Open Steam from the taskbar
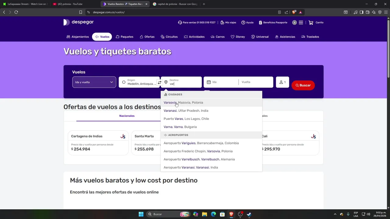 [x=249, y=214]
